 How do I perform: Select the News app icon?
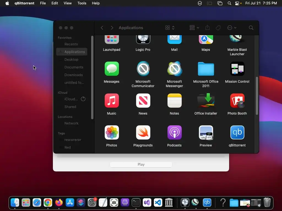coord(143,101)
